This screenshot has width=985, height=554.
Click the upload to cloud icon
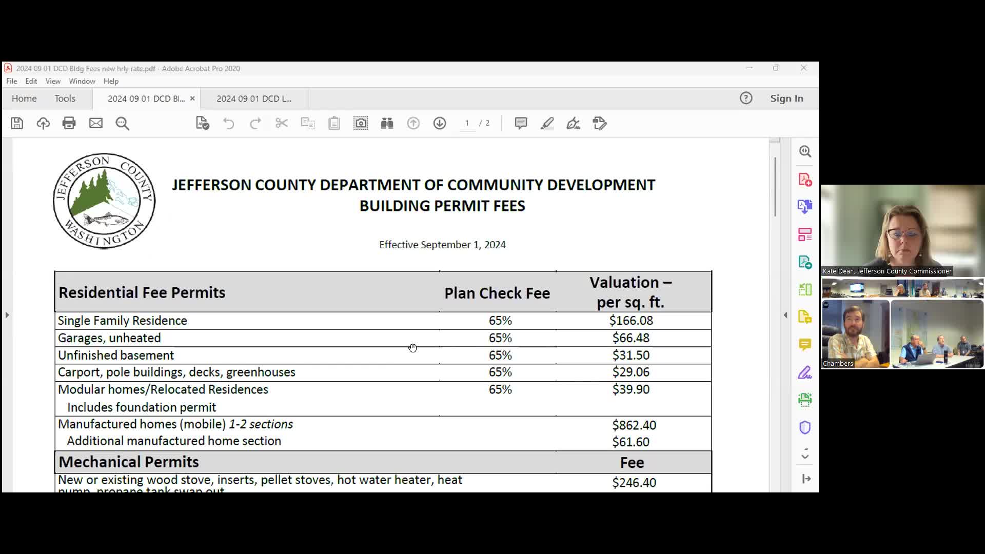coord(43,123)
